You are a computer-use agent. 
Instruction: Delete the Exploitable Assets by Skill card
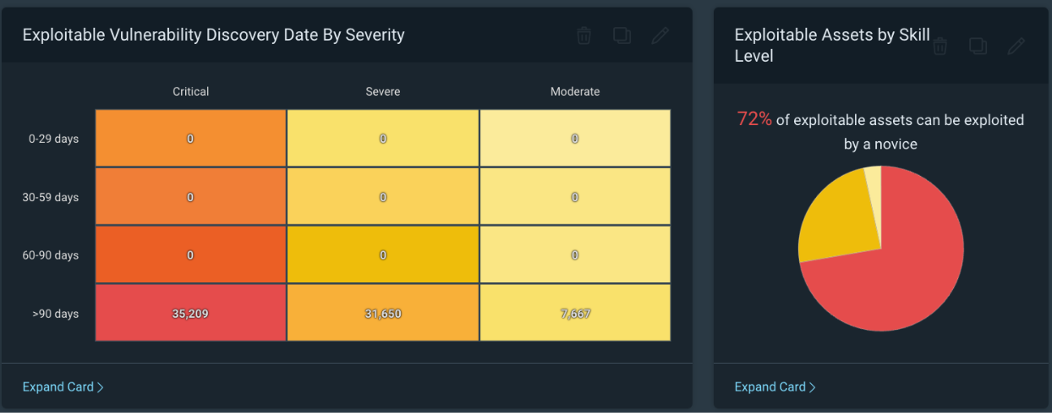pos(940,46)
